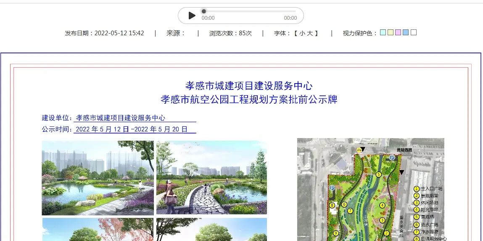Play the audio with the play button
The image size is (483, 241).
pyautogui.click(x=192, y=16)
